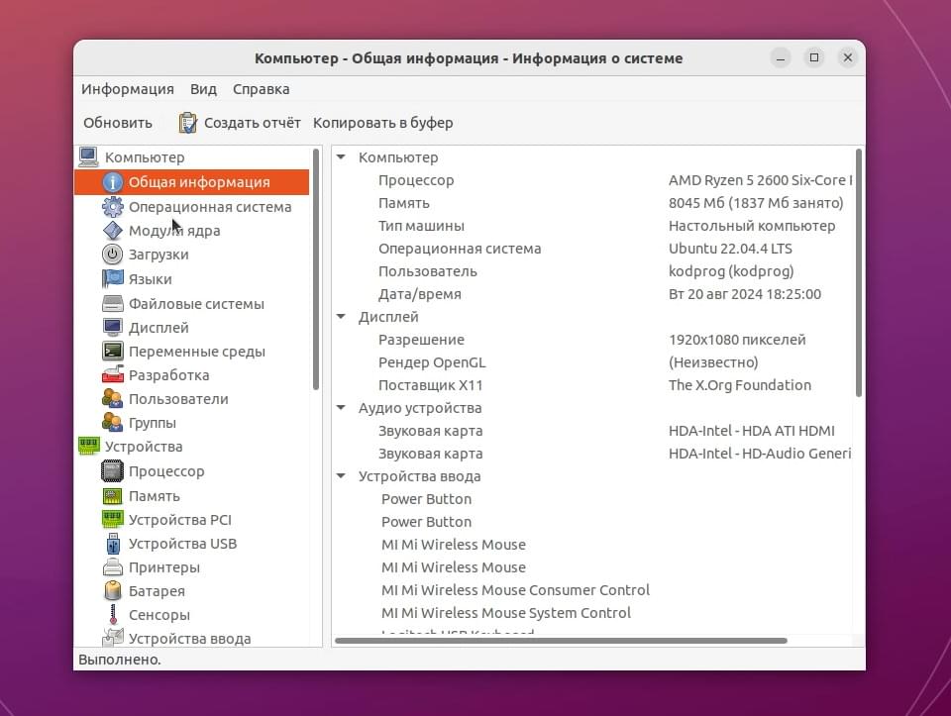This screenshot has height=716, width=951.
Task: Select the Модули ядра diamond icon
Action: coord(112,231)
